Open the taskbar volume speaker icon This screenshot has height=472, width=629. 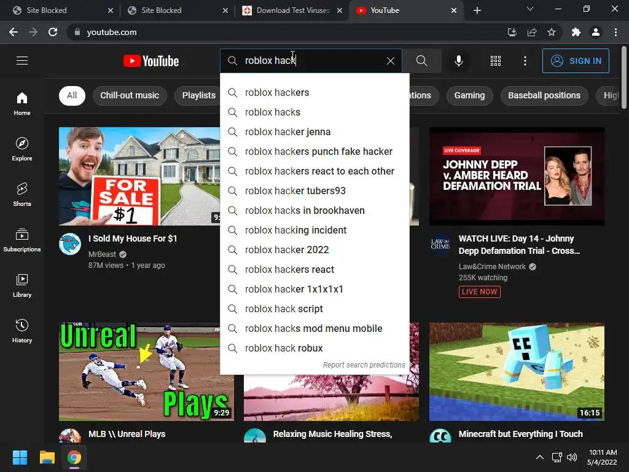click(x=572, y=457)
